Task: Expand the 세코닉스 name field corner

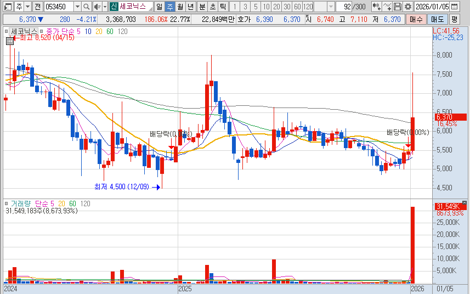Action: tap(150, 8)
